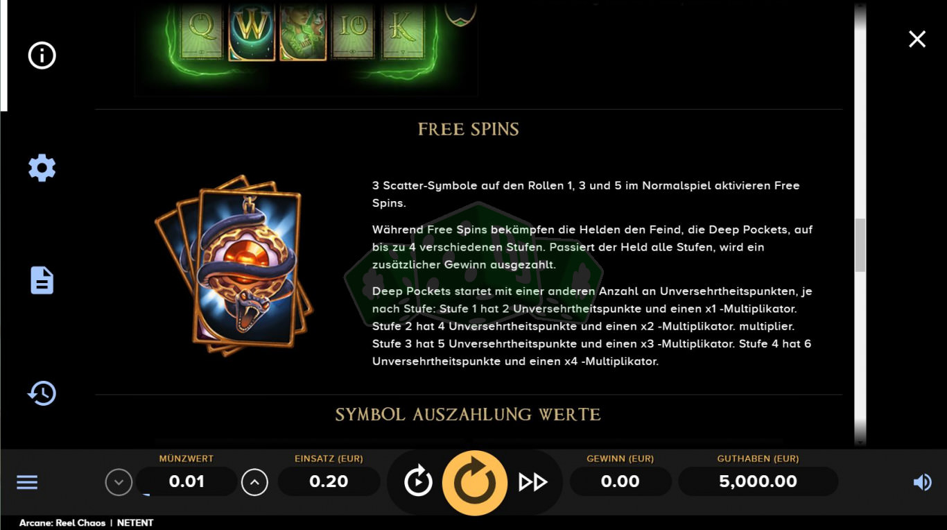This screenshot has height=530, width=947.
Task: Click the paytable scrollbar thumb
Action: point(860,245)
